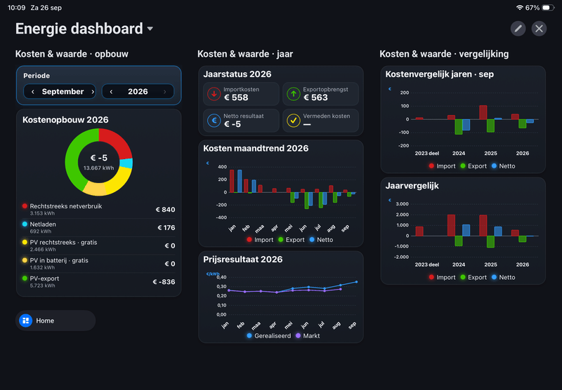Viewport: 562px width, 390px height.
Task: Toggle Netto series in Jaarvergelijk legend
Action: coord(503,277)
